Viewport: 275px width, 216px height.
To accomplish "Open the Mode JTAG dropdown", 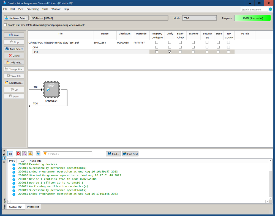I will tap(199, 18).
